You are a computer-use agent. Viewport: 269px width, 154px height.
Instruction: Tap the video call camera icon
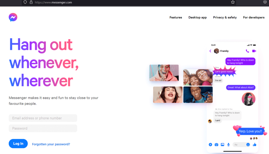pyautogui.click(x=254, y=51)
